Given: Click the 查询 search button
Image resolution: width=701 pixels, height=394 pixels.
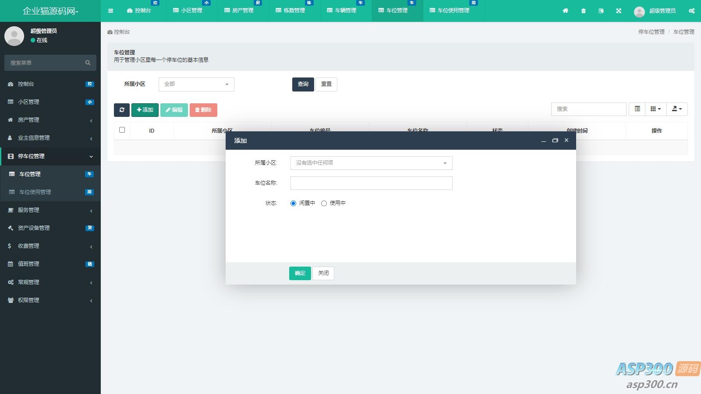Looking at the screenshot, I should [x=303, y=84].
